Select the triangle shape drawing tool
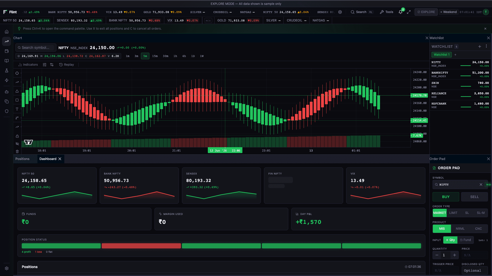The width and height of the screenshot is (492, 276). [17, 91]
